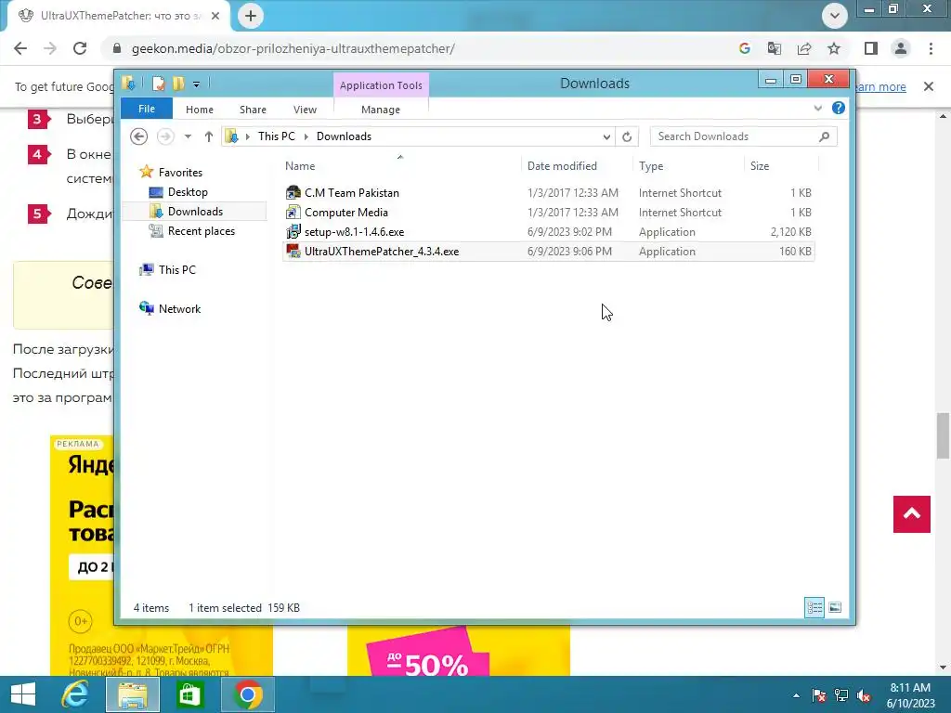The image size is (951, 713).
Task: Select setup-w8.1-1.4.6.exe file
Action: (x=548, y=231)
